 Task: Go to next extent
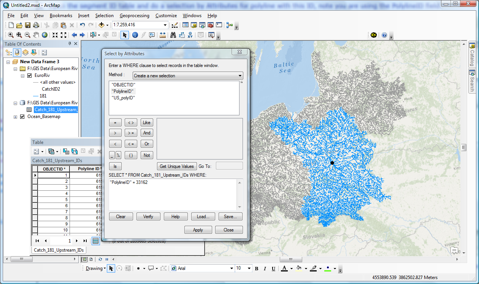(x=82, y=35)
